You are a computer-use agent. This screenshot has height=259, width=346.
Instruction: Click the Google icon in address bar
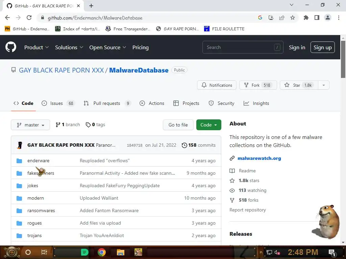(x=260, y=18)
